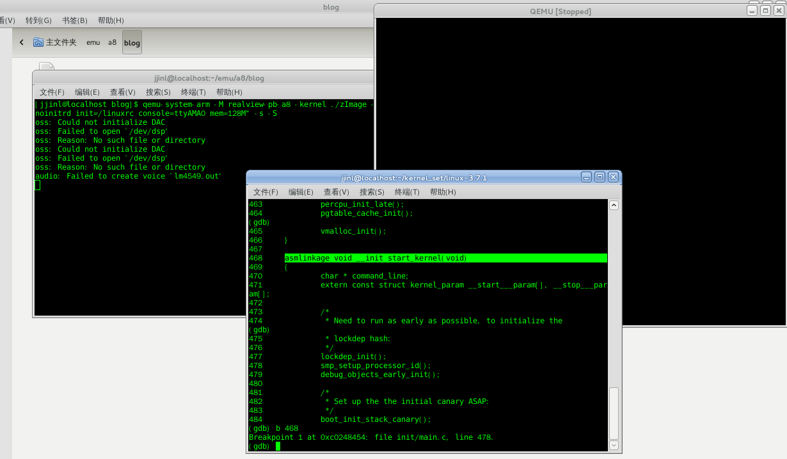
Task: Open 帮助(H) menu in linux-3.7.1 terminal
Action: click(443, 192)
